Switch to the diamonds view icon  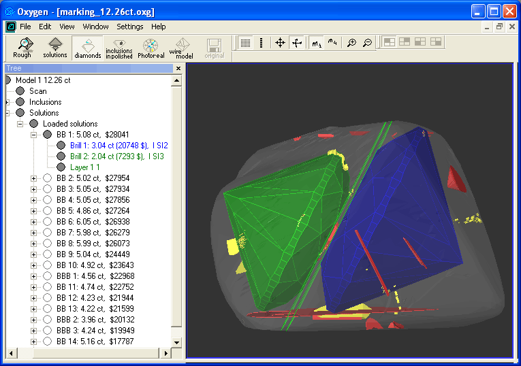(88, 47)
